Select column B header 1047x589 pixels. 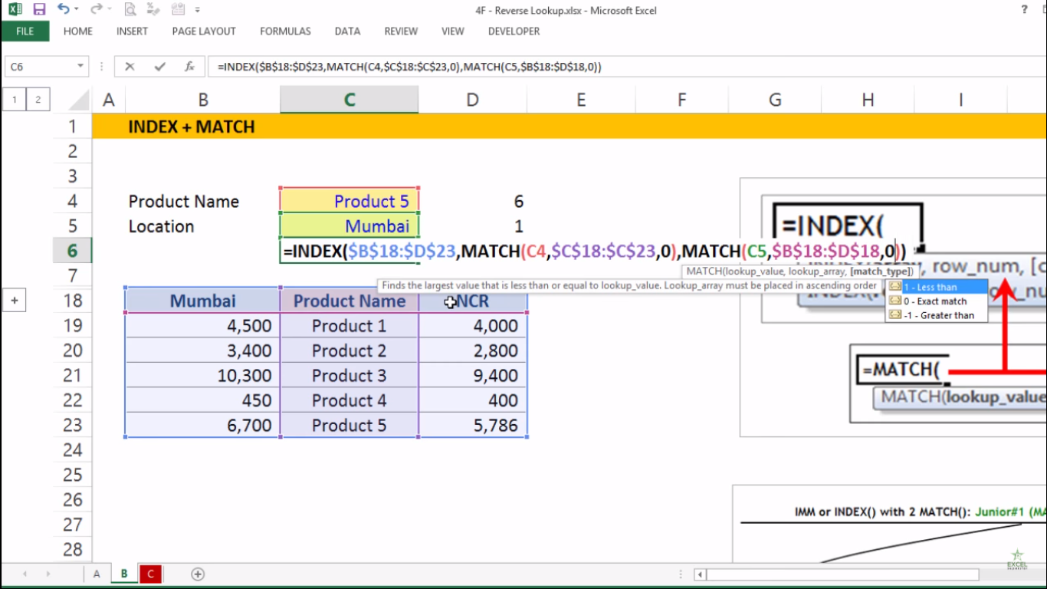click(203, 99)
